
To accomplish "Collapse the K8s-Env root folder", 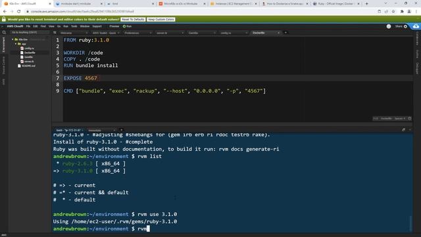I will point(12,39).
